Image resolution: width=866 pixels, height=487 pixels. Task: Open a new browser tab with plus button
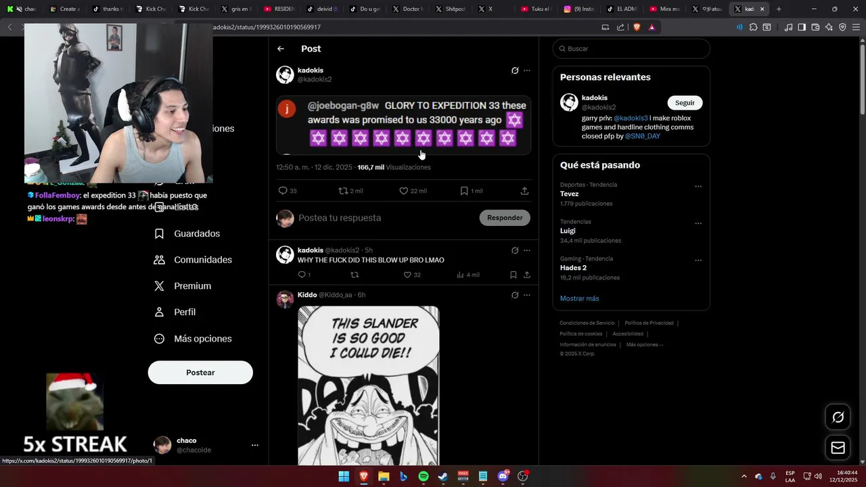coord(779,9)
